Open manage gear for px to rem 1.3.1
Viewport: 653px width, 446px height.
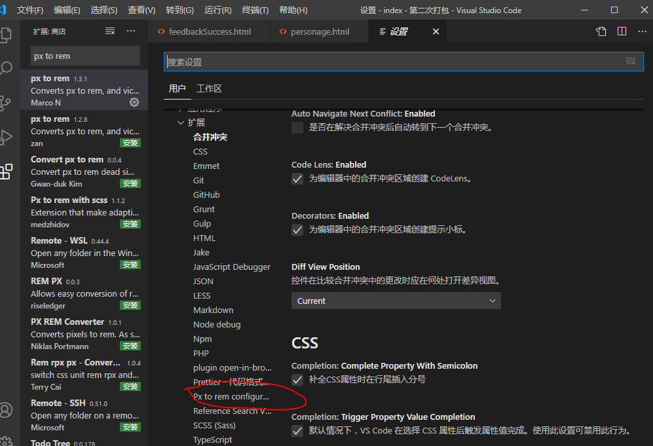[x=134, y=102]
